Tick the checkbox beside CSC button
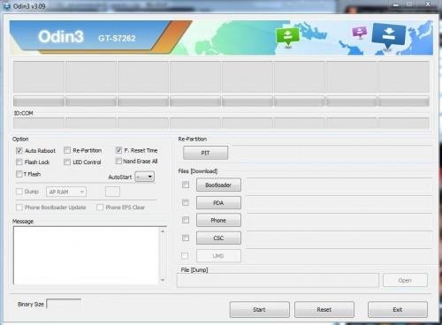The height and width of the screenshot is (325, 442). (186, 238)
